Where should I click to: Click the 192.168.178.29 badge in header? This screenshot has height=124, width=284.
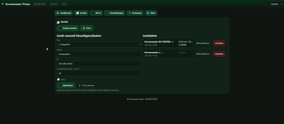(x=39, y=4)
